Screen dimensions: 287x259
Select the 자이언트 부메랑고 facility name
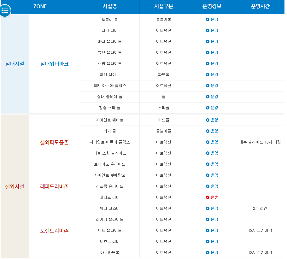pyautogui.click(x=110, y=175)
